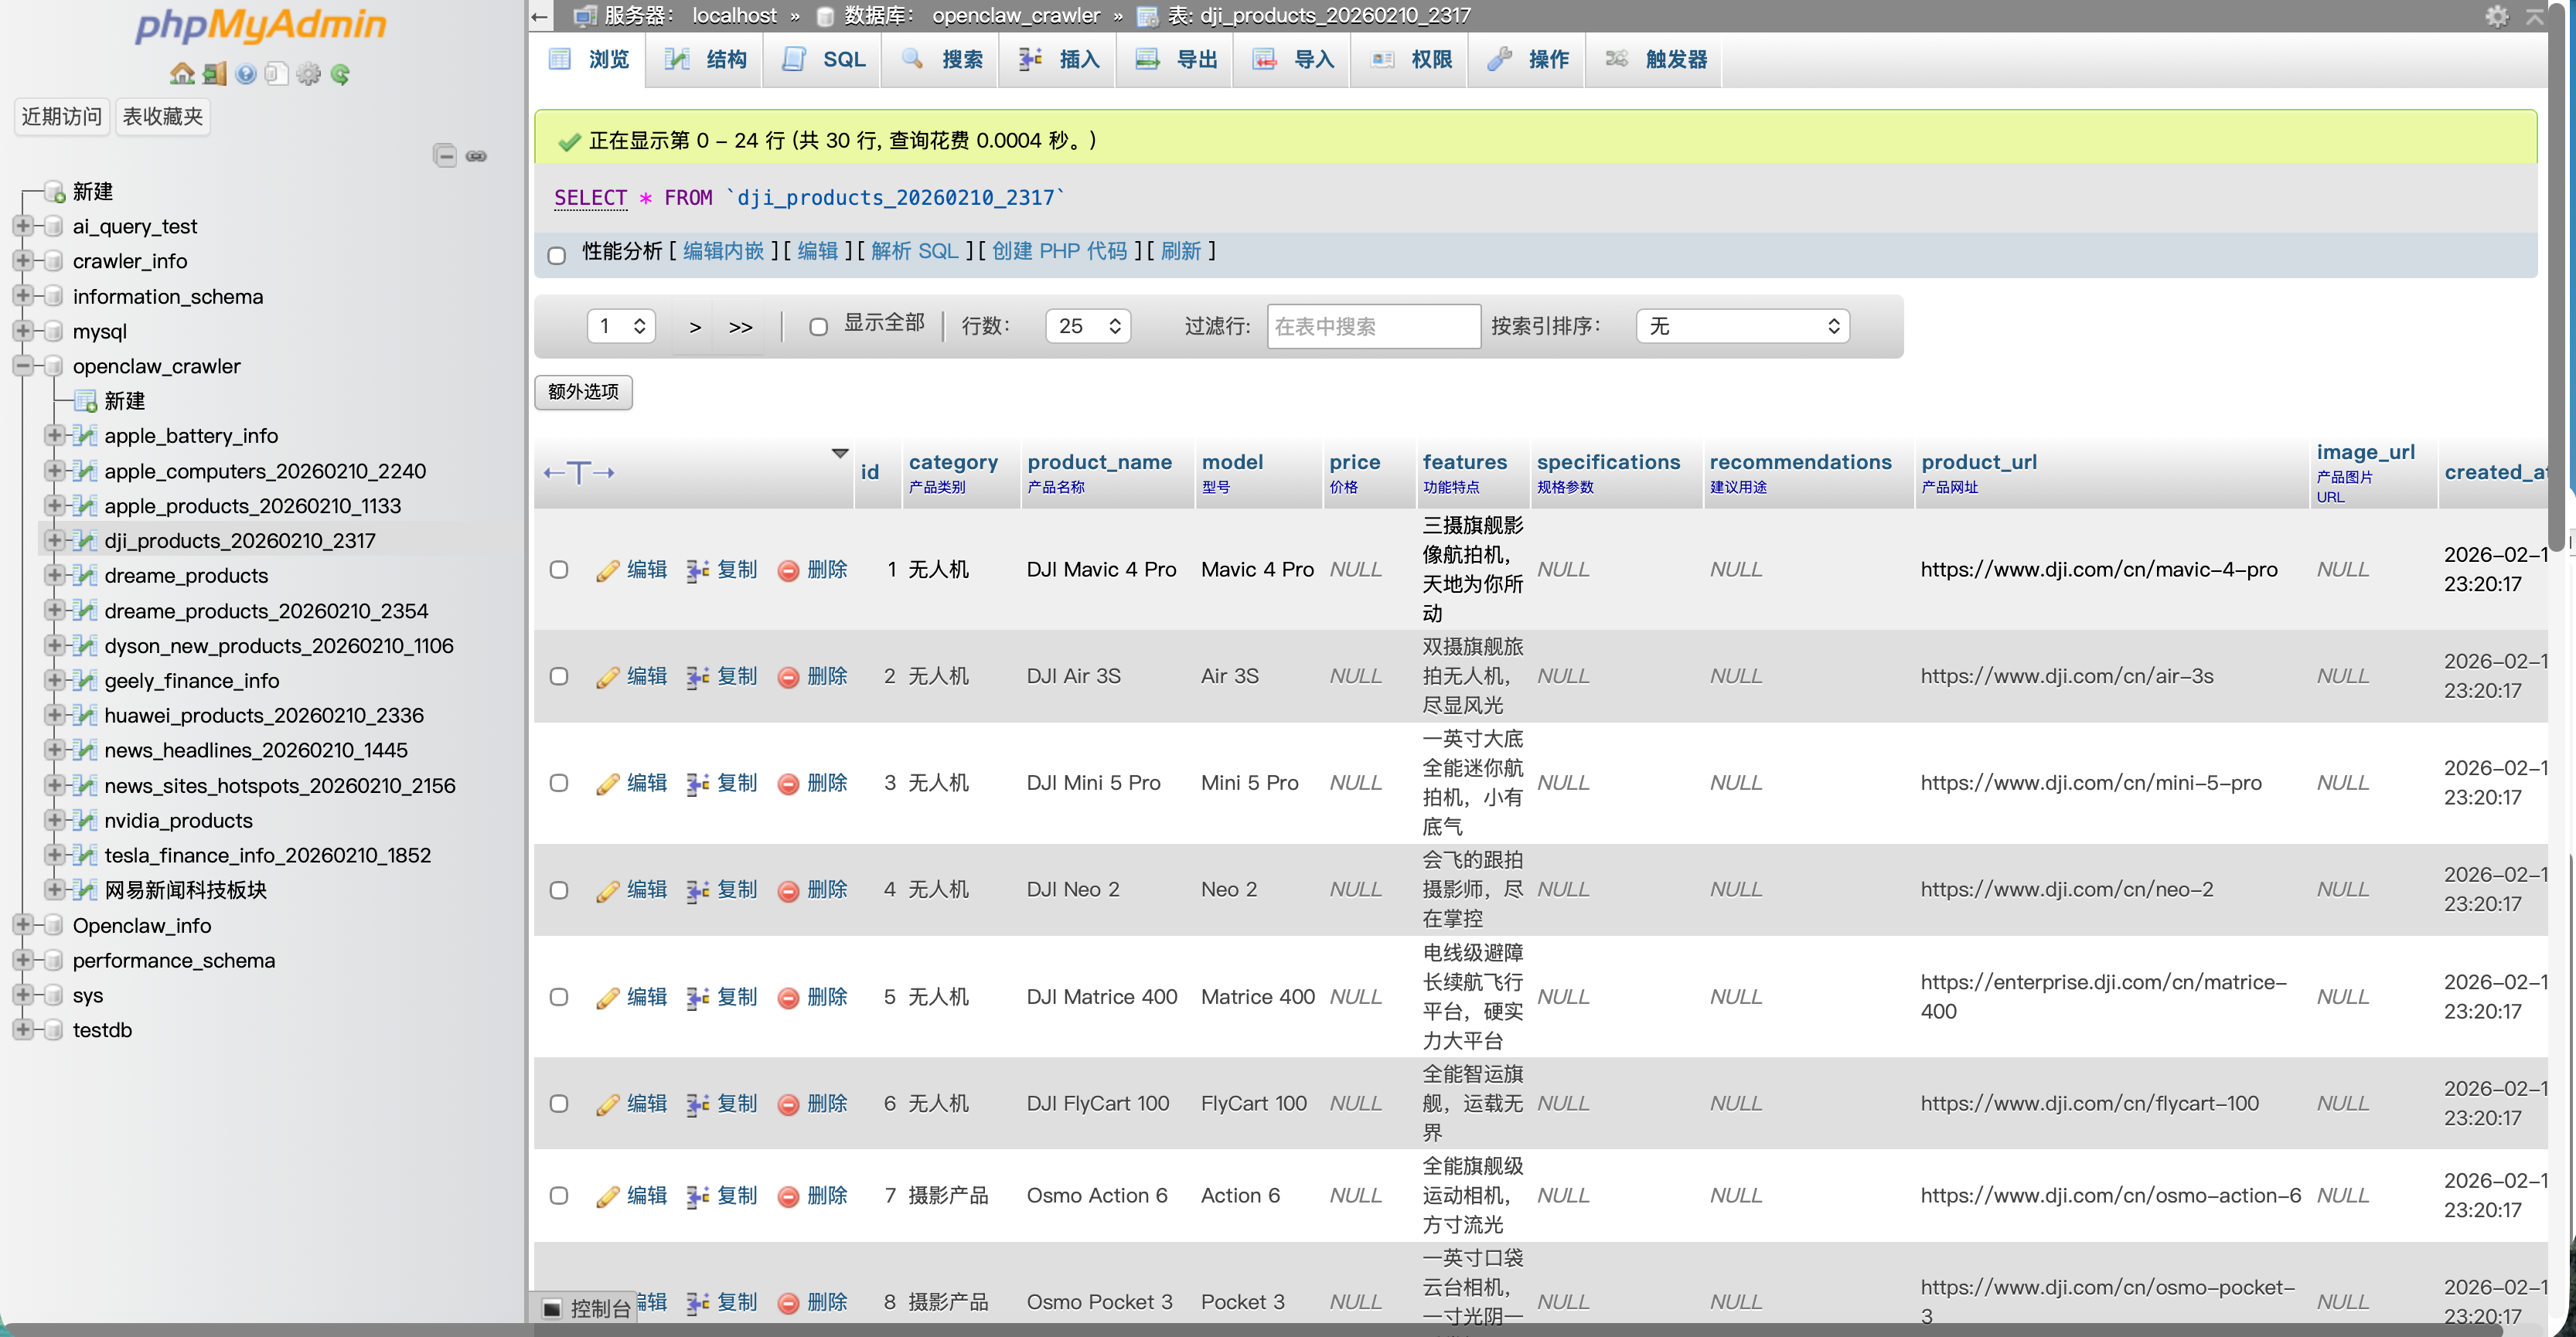Viewport: 2576px width, 1337px height.
Task: Click the delete icon for row 3
Action: coord(788,784)
